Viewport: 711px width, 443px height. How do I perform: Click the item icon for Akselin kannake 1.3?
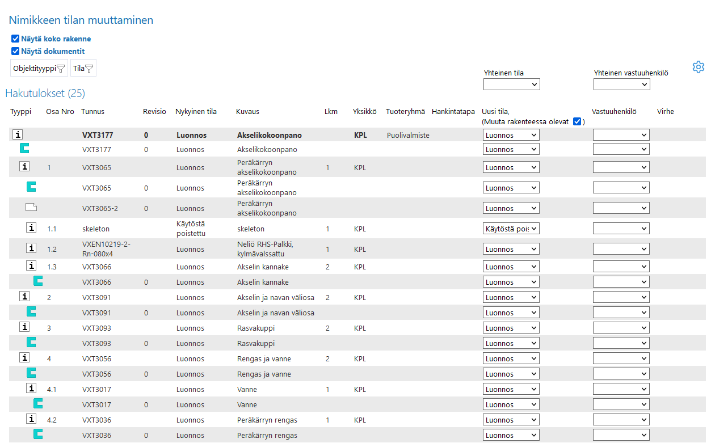[x=31, y=266]
